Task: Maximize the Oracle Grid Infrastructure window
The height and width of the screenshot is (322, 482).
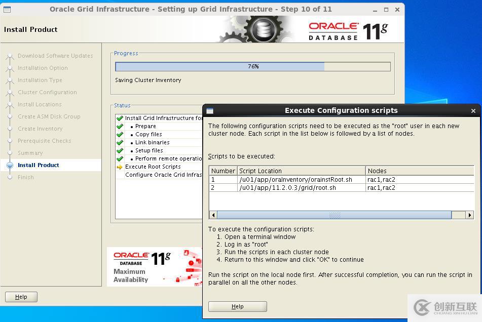Action: [x=386, y=10]
